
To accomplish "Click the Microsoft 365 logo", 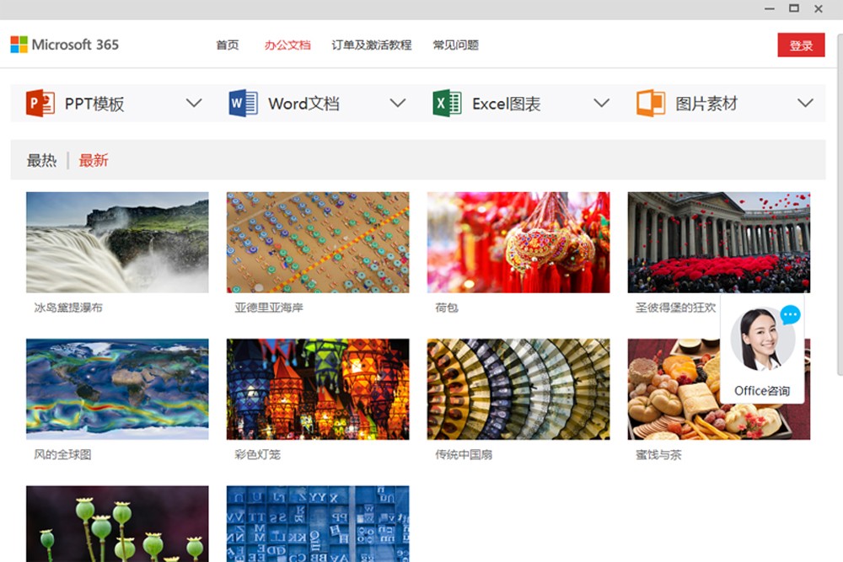I will tap(65, 43).
